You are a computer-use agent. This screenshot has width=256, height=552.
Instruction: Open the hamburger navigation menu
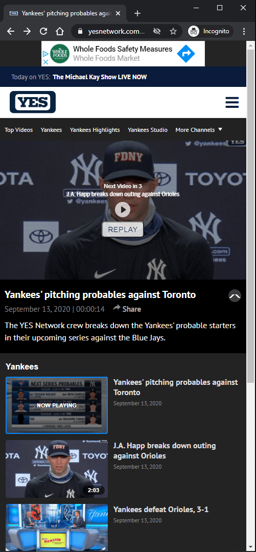[x=232, y=102]
